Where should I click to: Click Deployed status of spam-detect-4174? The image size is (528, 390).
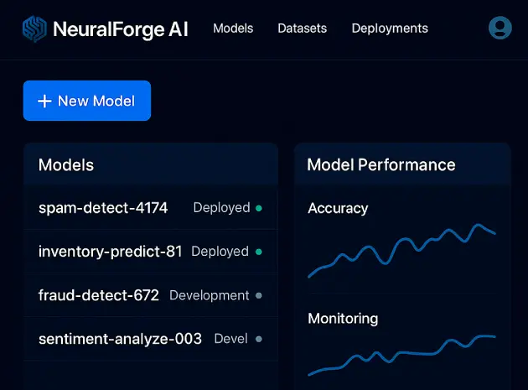pyautogui.click(x=221, y=208)
